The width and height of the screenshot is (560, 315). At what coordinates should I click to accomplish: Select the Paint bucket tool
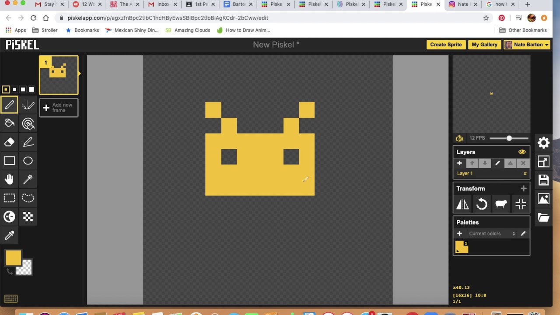coord(9,124)
